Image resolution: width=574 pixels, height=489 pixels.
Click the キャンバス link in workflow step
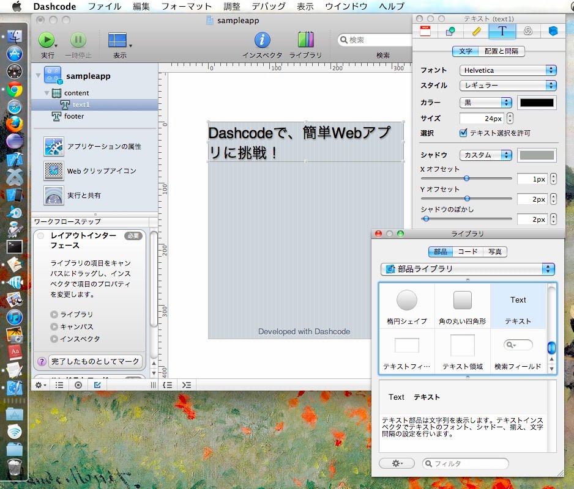(x=76, y=326)
